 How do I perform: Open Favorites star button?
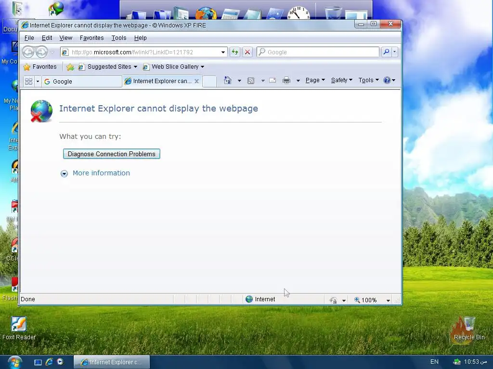click(39, 66)
